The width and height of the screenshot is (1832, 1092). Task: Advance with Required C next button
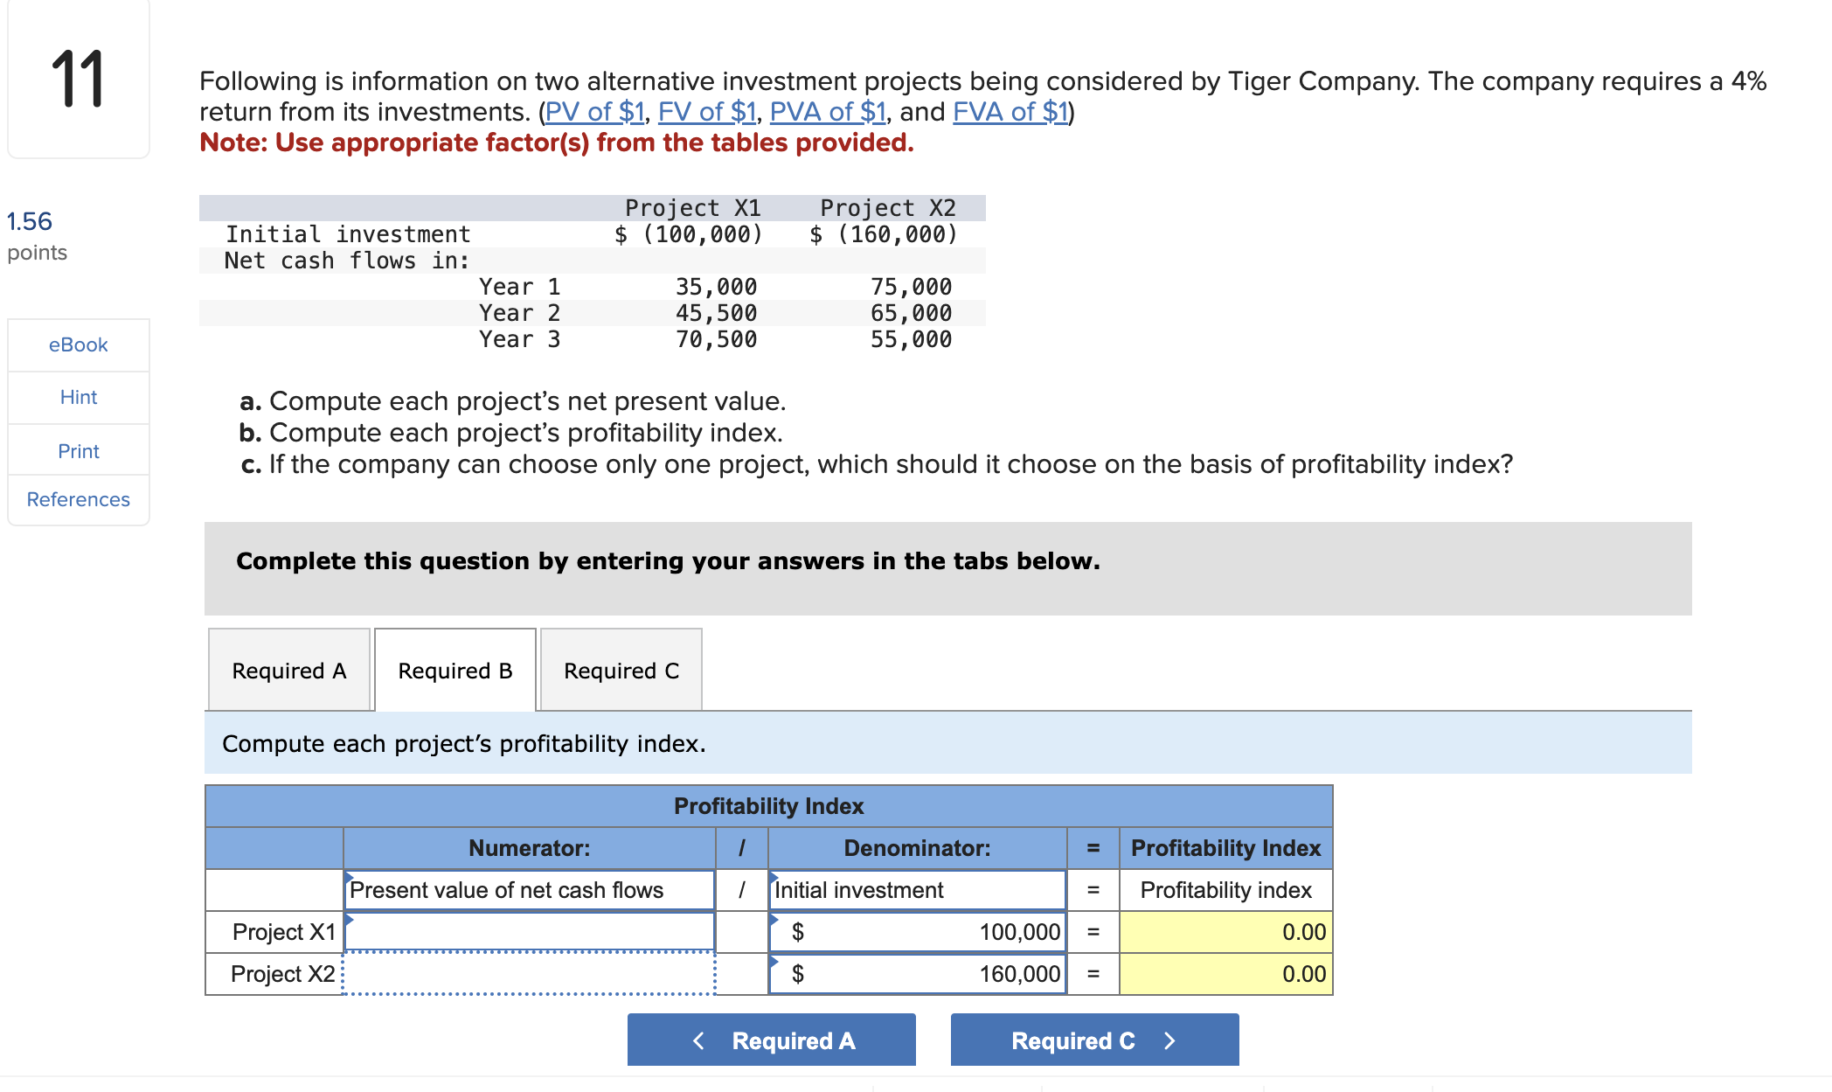(x=1094, y=1040)
